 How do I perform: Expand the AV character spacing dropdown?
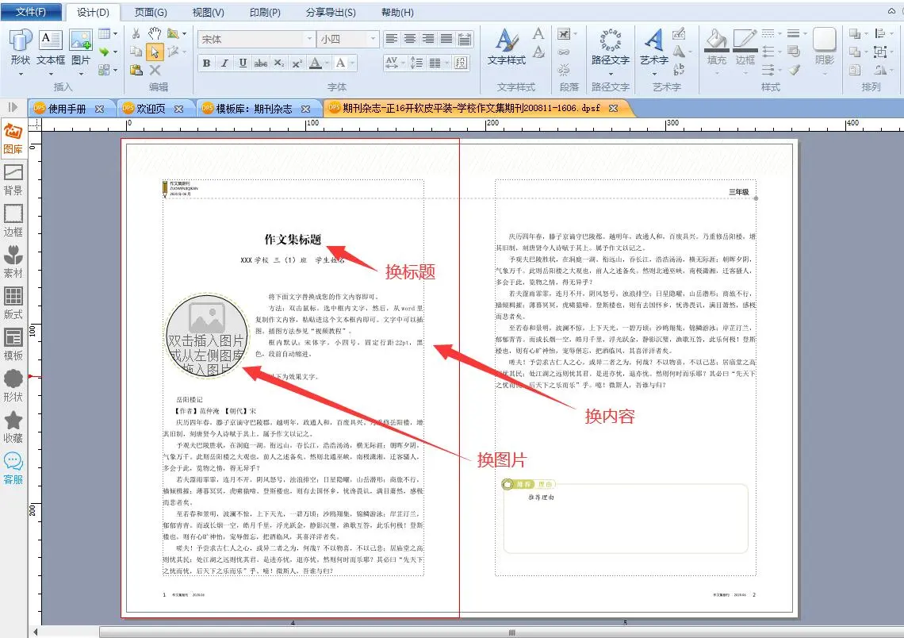(402, 63)
